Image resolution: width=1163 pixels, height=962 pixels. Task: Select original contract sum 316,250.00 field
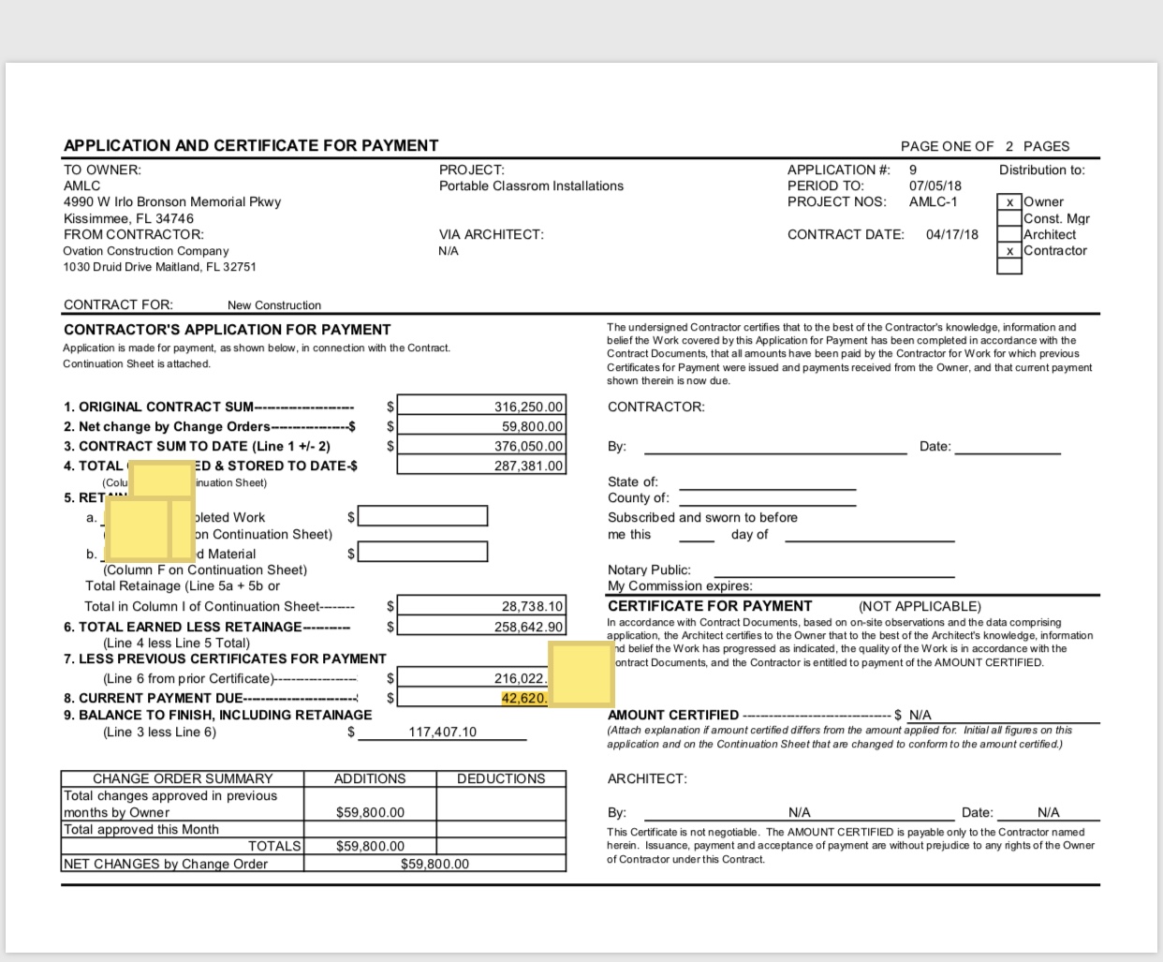[481, 407]
